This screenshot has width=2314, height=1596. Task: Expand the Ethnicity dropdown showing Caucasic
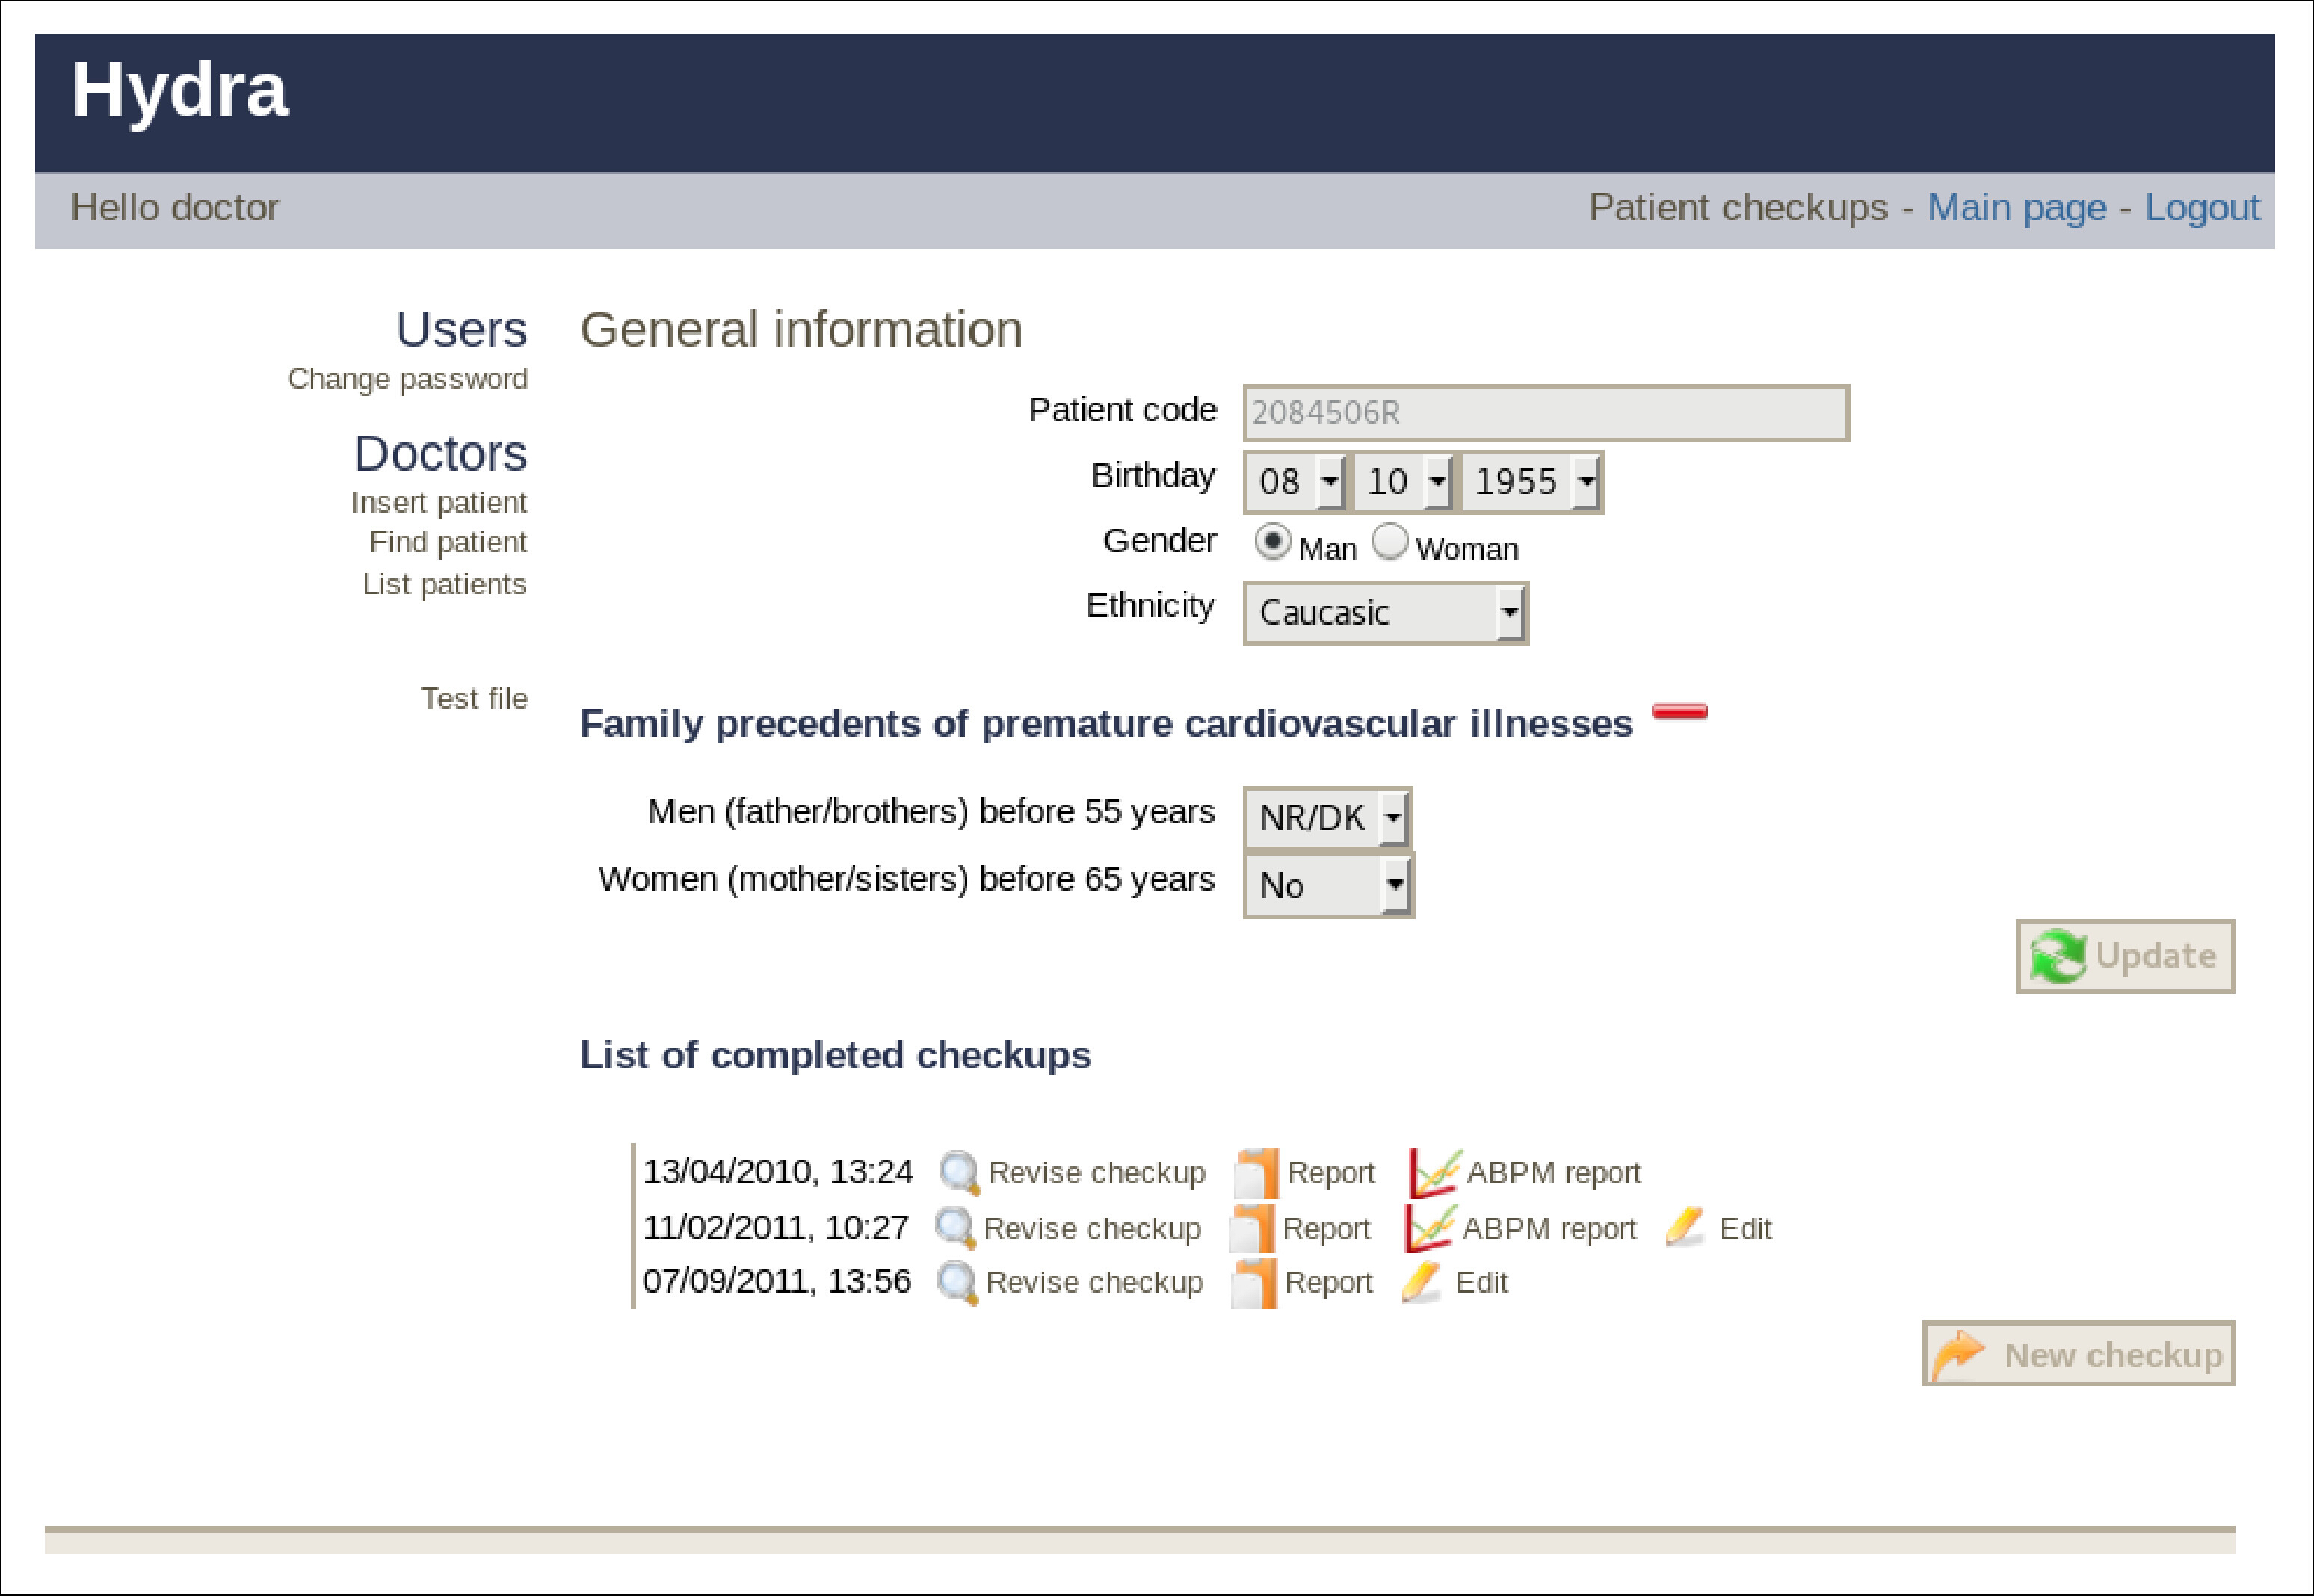click(x=1386, y=613)
